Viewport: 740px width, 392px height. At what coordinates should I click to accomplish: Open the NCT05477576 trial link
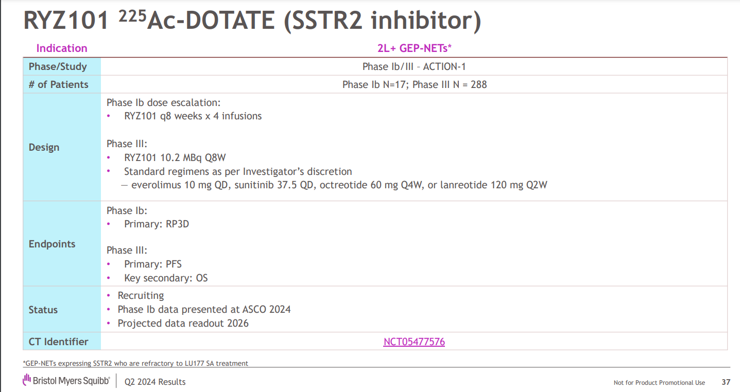(414, 342)
